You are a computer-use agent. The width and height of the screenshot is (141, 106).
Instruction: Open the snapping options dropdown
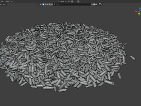point(75,1)
